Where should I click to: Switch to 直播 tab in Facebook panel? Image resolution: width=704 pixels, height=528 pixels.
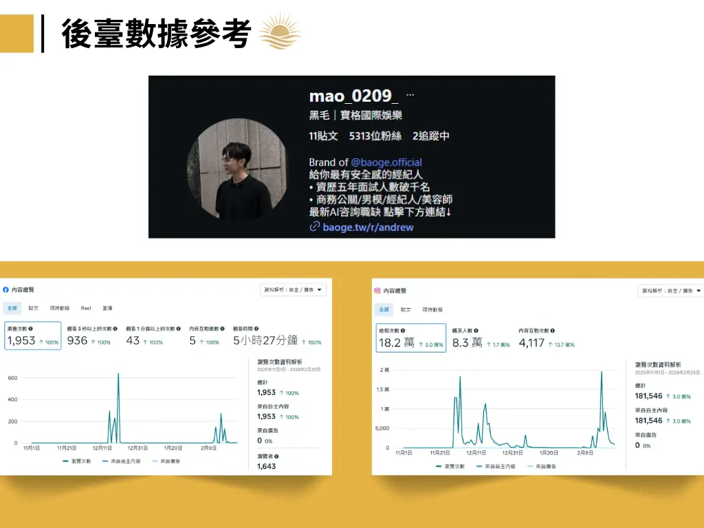107,309
